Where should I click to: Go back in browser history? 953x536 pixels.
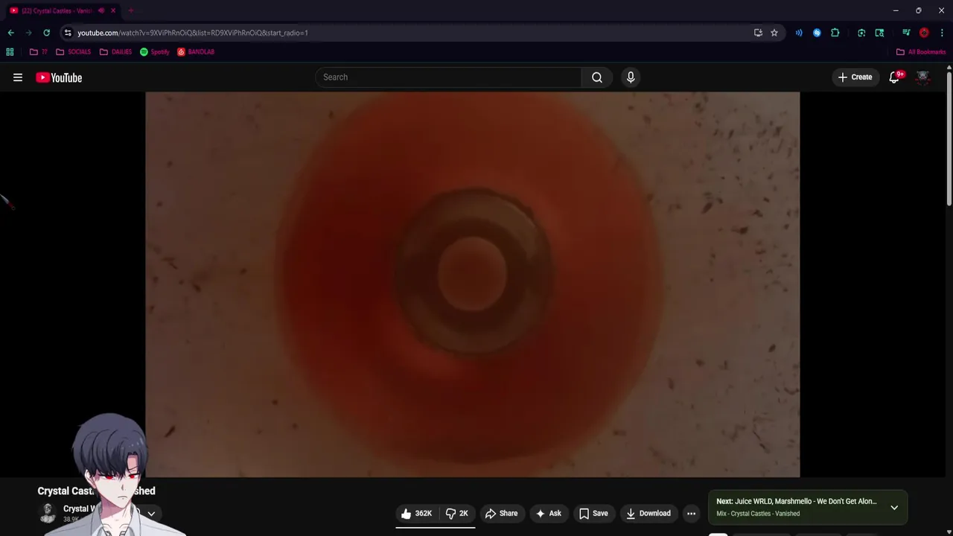click(x=10, y=33)
